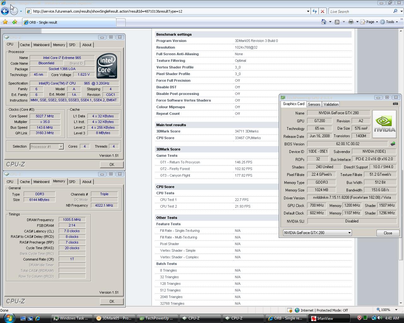Open the recent pages arrow beside the Forward button
This screenshot has height=323, width=404.
[21, 11]
